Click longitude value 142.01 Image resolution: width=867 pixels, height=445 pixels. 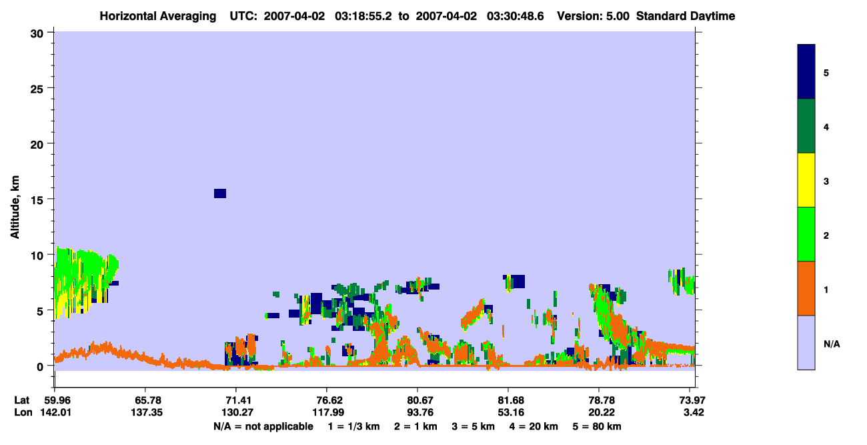click(x=54, y=412)
